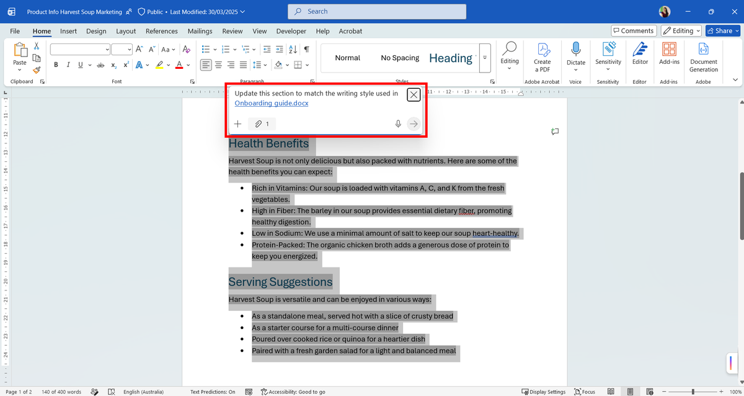The height and width of the screenshot is (396, 744).
Task: Open the font name dropdown
Action: 107,49
